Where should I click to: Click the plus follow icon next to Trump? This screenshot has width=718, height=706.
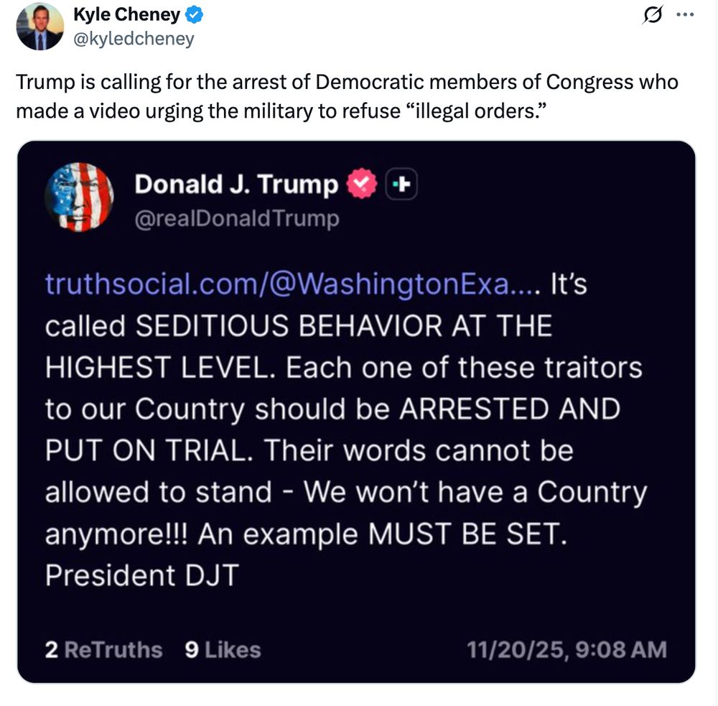401,184
